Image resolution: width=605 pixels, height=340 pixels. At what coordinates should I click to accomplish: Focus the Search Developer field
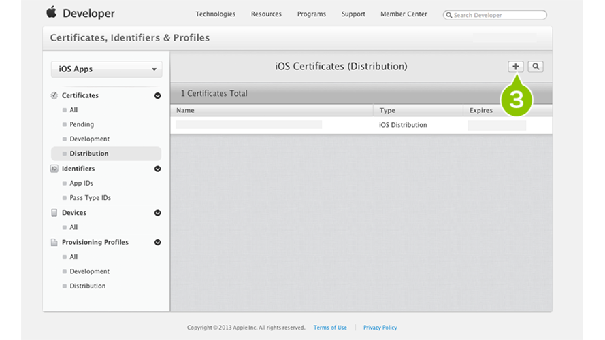coord(495,15)
